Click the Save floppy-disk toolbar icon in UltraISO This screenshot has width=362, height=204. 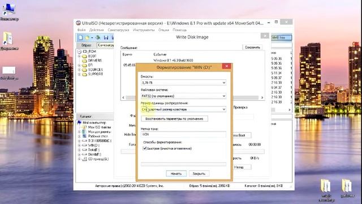click(106, 37)
